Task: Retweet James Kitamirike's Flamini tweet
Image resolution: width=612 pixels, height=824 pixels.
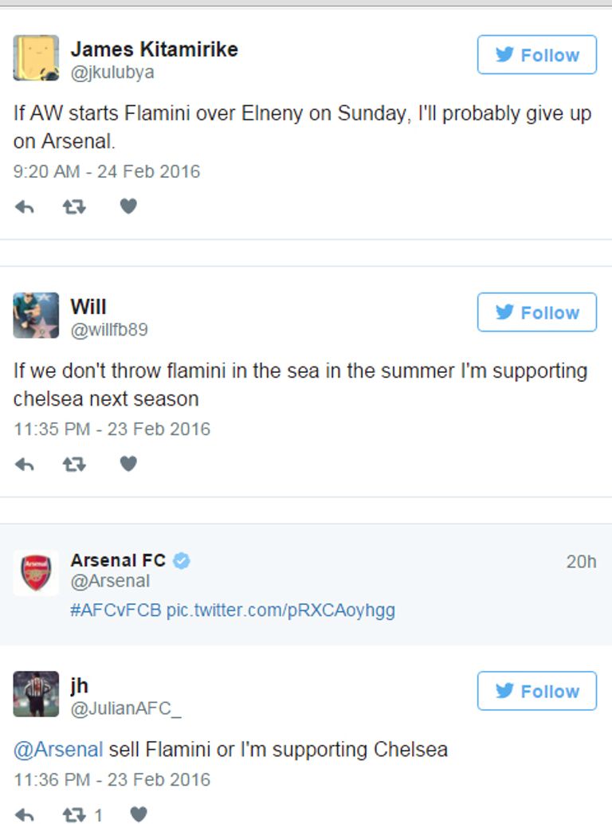Action: [74, 207]
